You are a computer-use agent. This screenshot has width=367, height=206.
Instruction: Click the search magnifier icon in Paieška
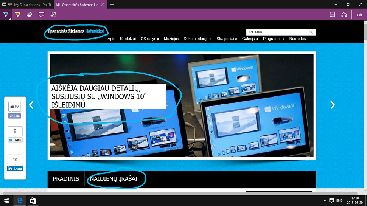tap(311, 32)
